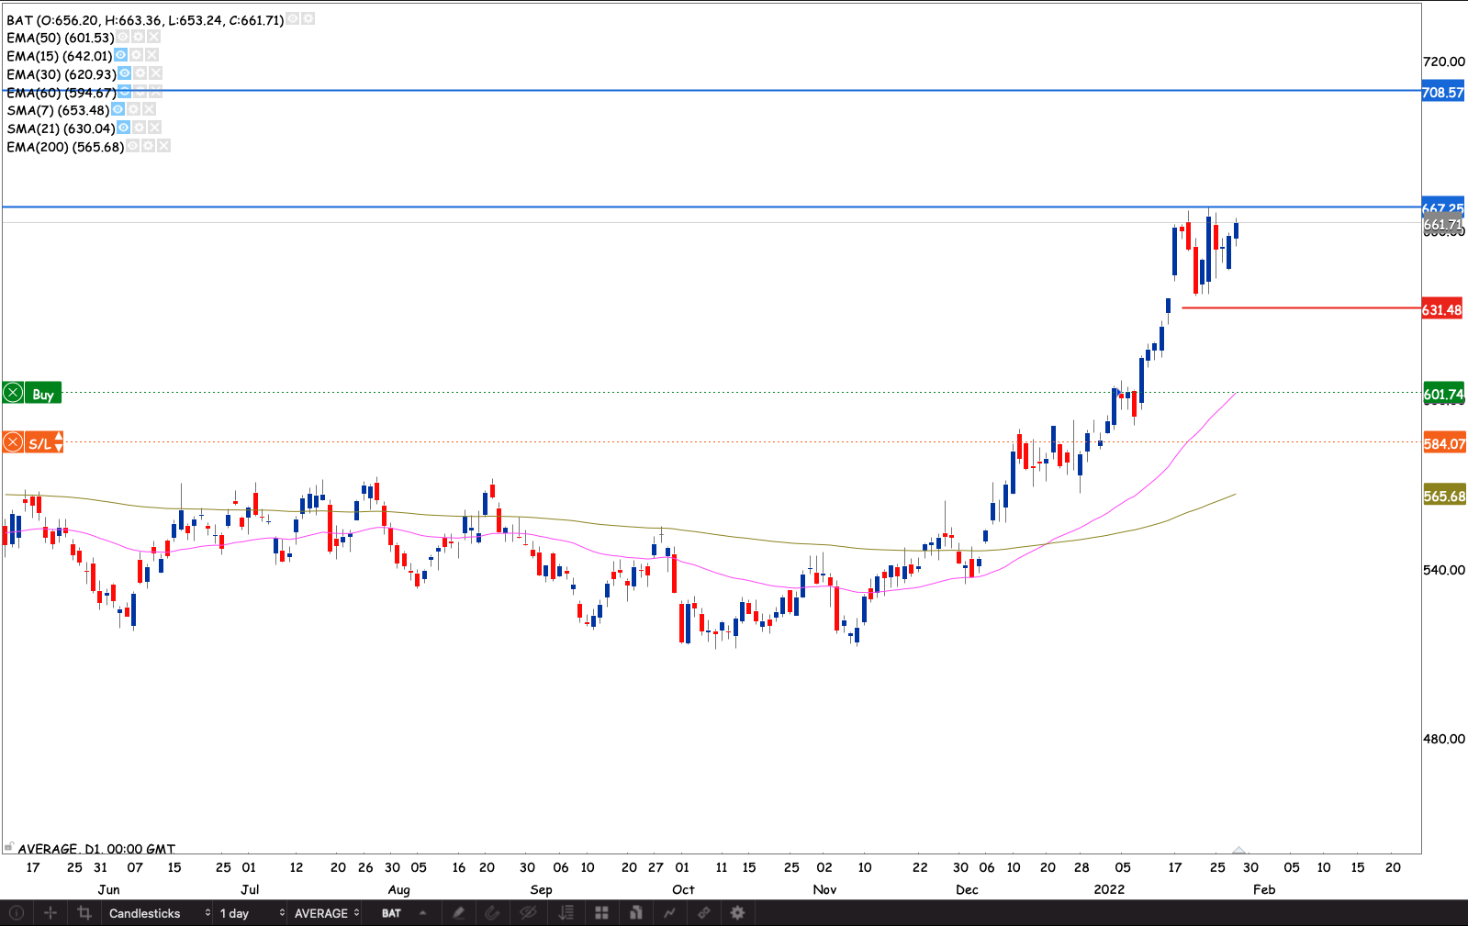Toggle visibility of EMA(15) indicator
1468x926 pixels.
(120, 56)
